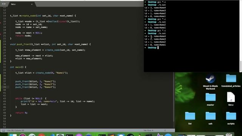Select the ush folder on desktop
Screen dimensions: 242x136
pos(210,118)
